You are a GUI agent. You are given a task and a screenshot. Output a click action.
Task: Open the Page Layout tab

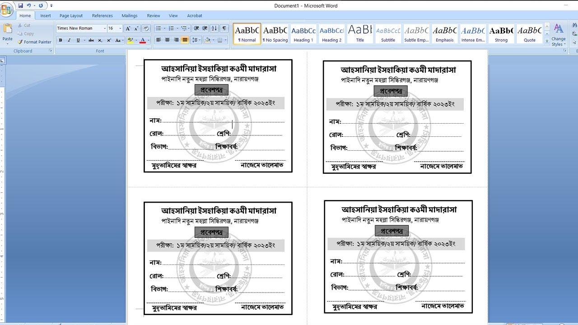pos(71,16)
